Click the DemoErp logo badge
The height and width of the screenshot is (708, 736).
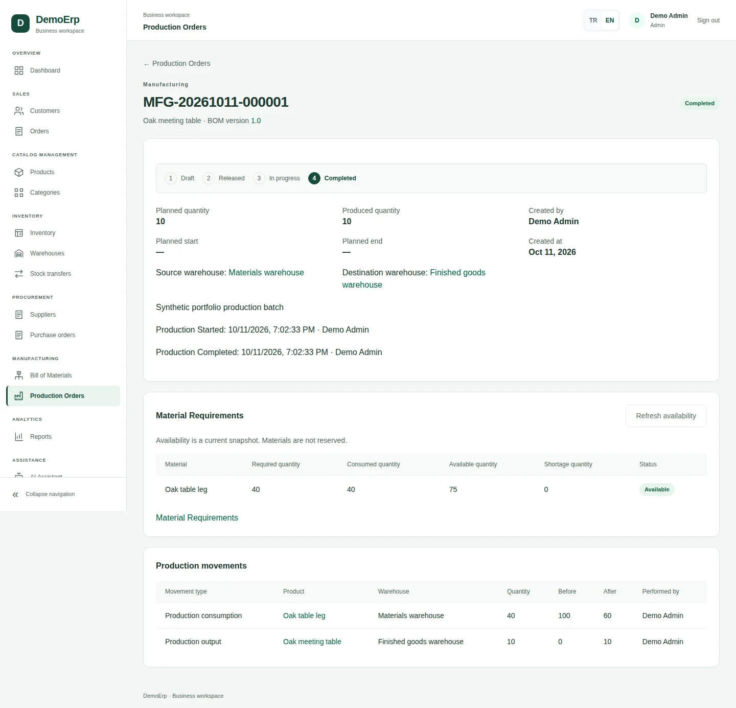click(x=20, y=23)
